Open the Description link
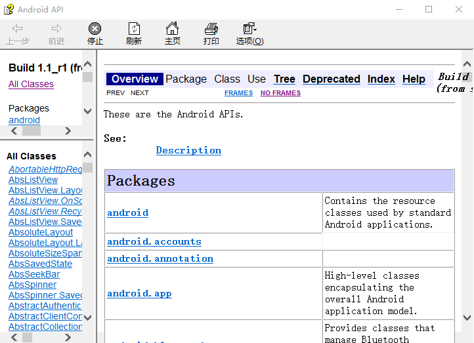Image resolution: width=474 pixels, height=343 pixels. (x=188, y=150)
